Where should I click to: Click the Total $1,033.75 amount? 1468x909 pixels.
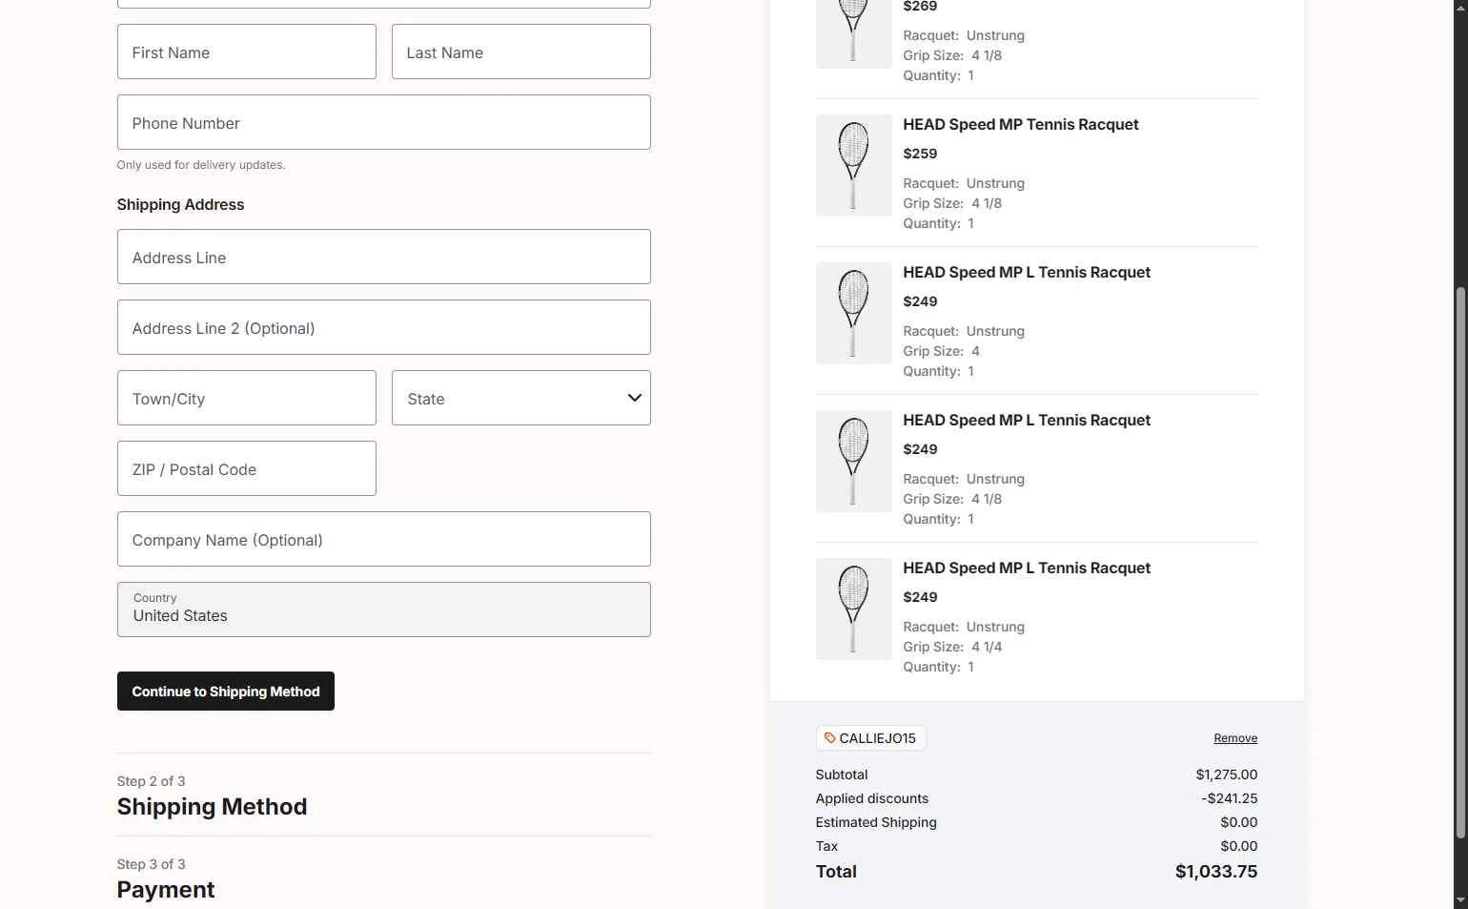[x=1215, y=872]
